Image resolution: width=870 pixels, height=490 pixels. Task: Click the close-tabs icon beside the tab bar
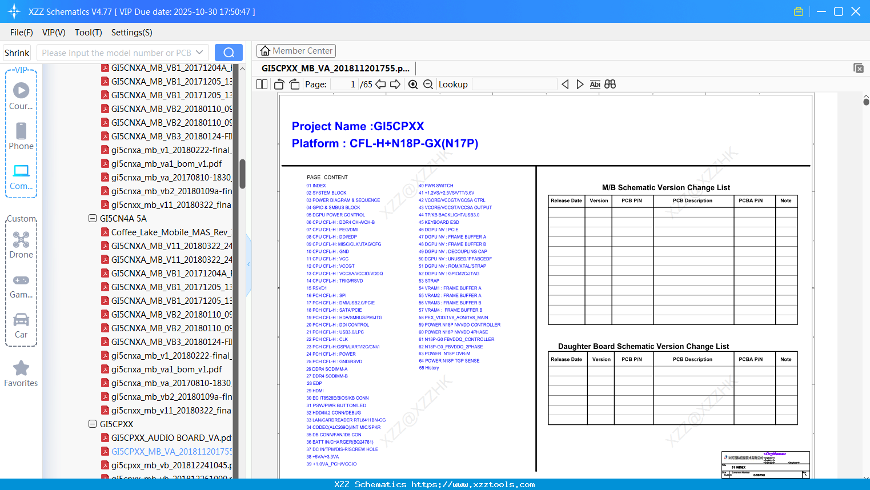click(x=859, y=68)
